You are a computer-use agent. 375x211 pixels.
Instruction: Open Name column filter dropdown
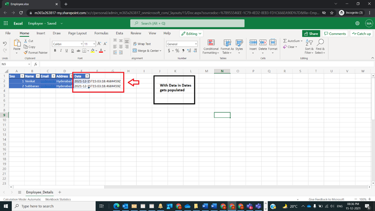pyautogui.click(x=38, y=76)
